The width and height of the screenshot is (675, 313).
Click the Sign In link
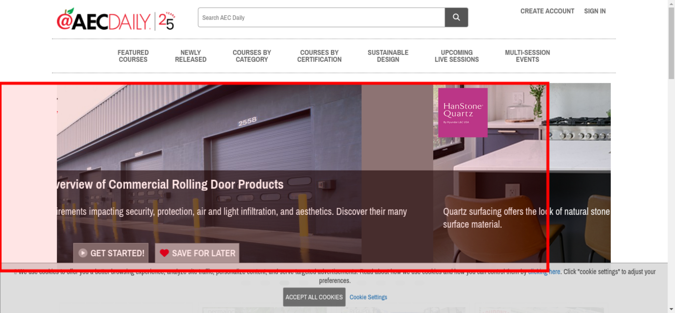tap(595, 11)
